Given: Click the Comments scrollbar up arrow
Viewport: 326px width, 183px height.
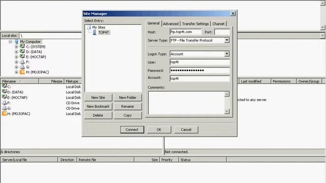Looking at the screenshot, I should [227, 94].
